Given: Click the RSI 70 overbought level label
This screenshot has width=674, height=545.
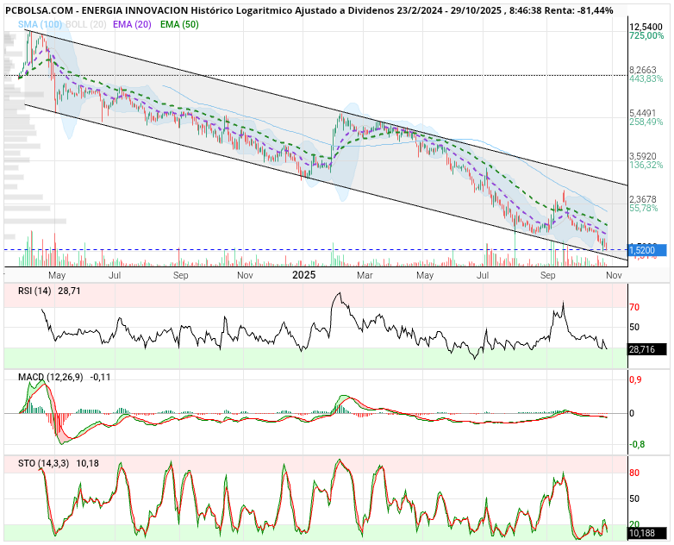Looking at the screenshot, I should click(634, 307).
